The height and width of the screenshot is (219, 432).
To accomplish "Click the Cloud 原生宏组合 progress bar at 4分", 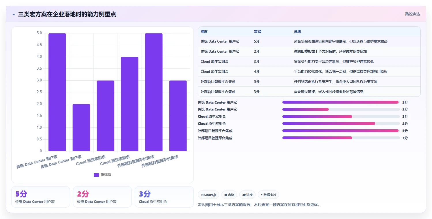I will tap(341, 124).
